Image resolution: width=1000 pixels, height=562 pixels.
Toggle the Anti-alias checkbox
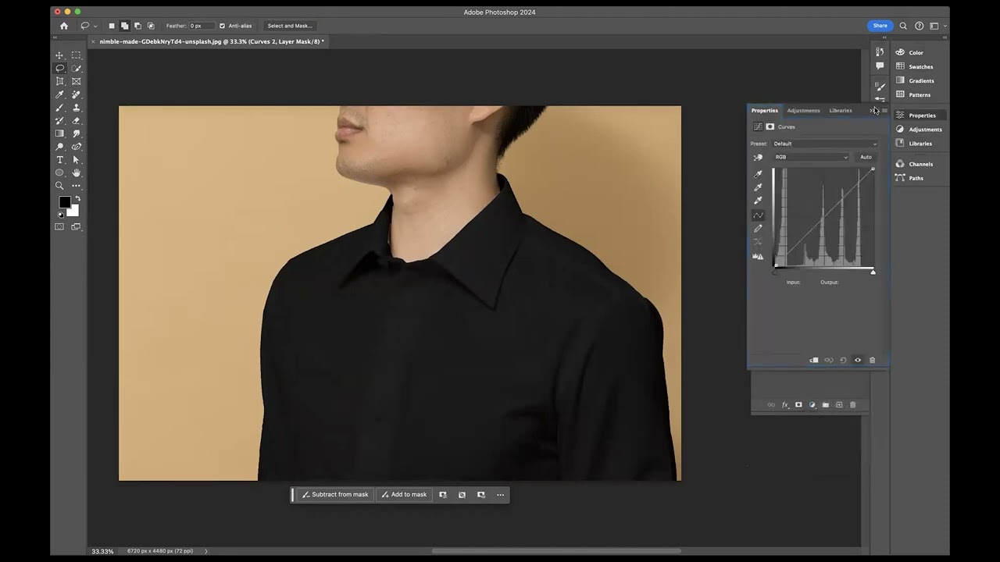coord(222,26)
